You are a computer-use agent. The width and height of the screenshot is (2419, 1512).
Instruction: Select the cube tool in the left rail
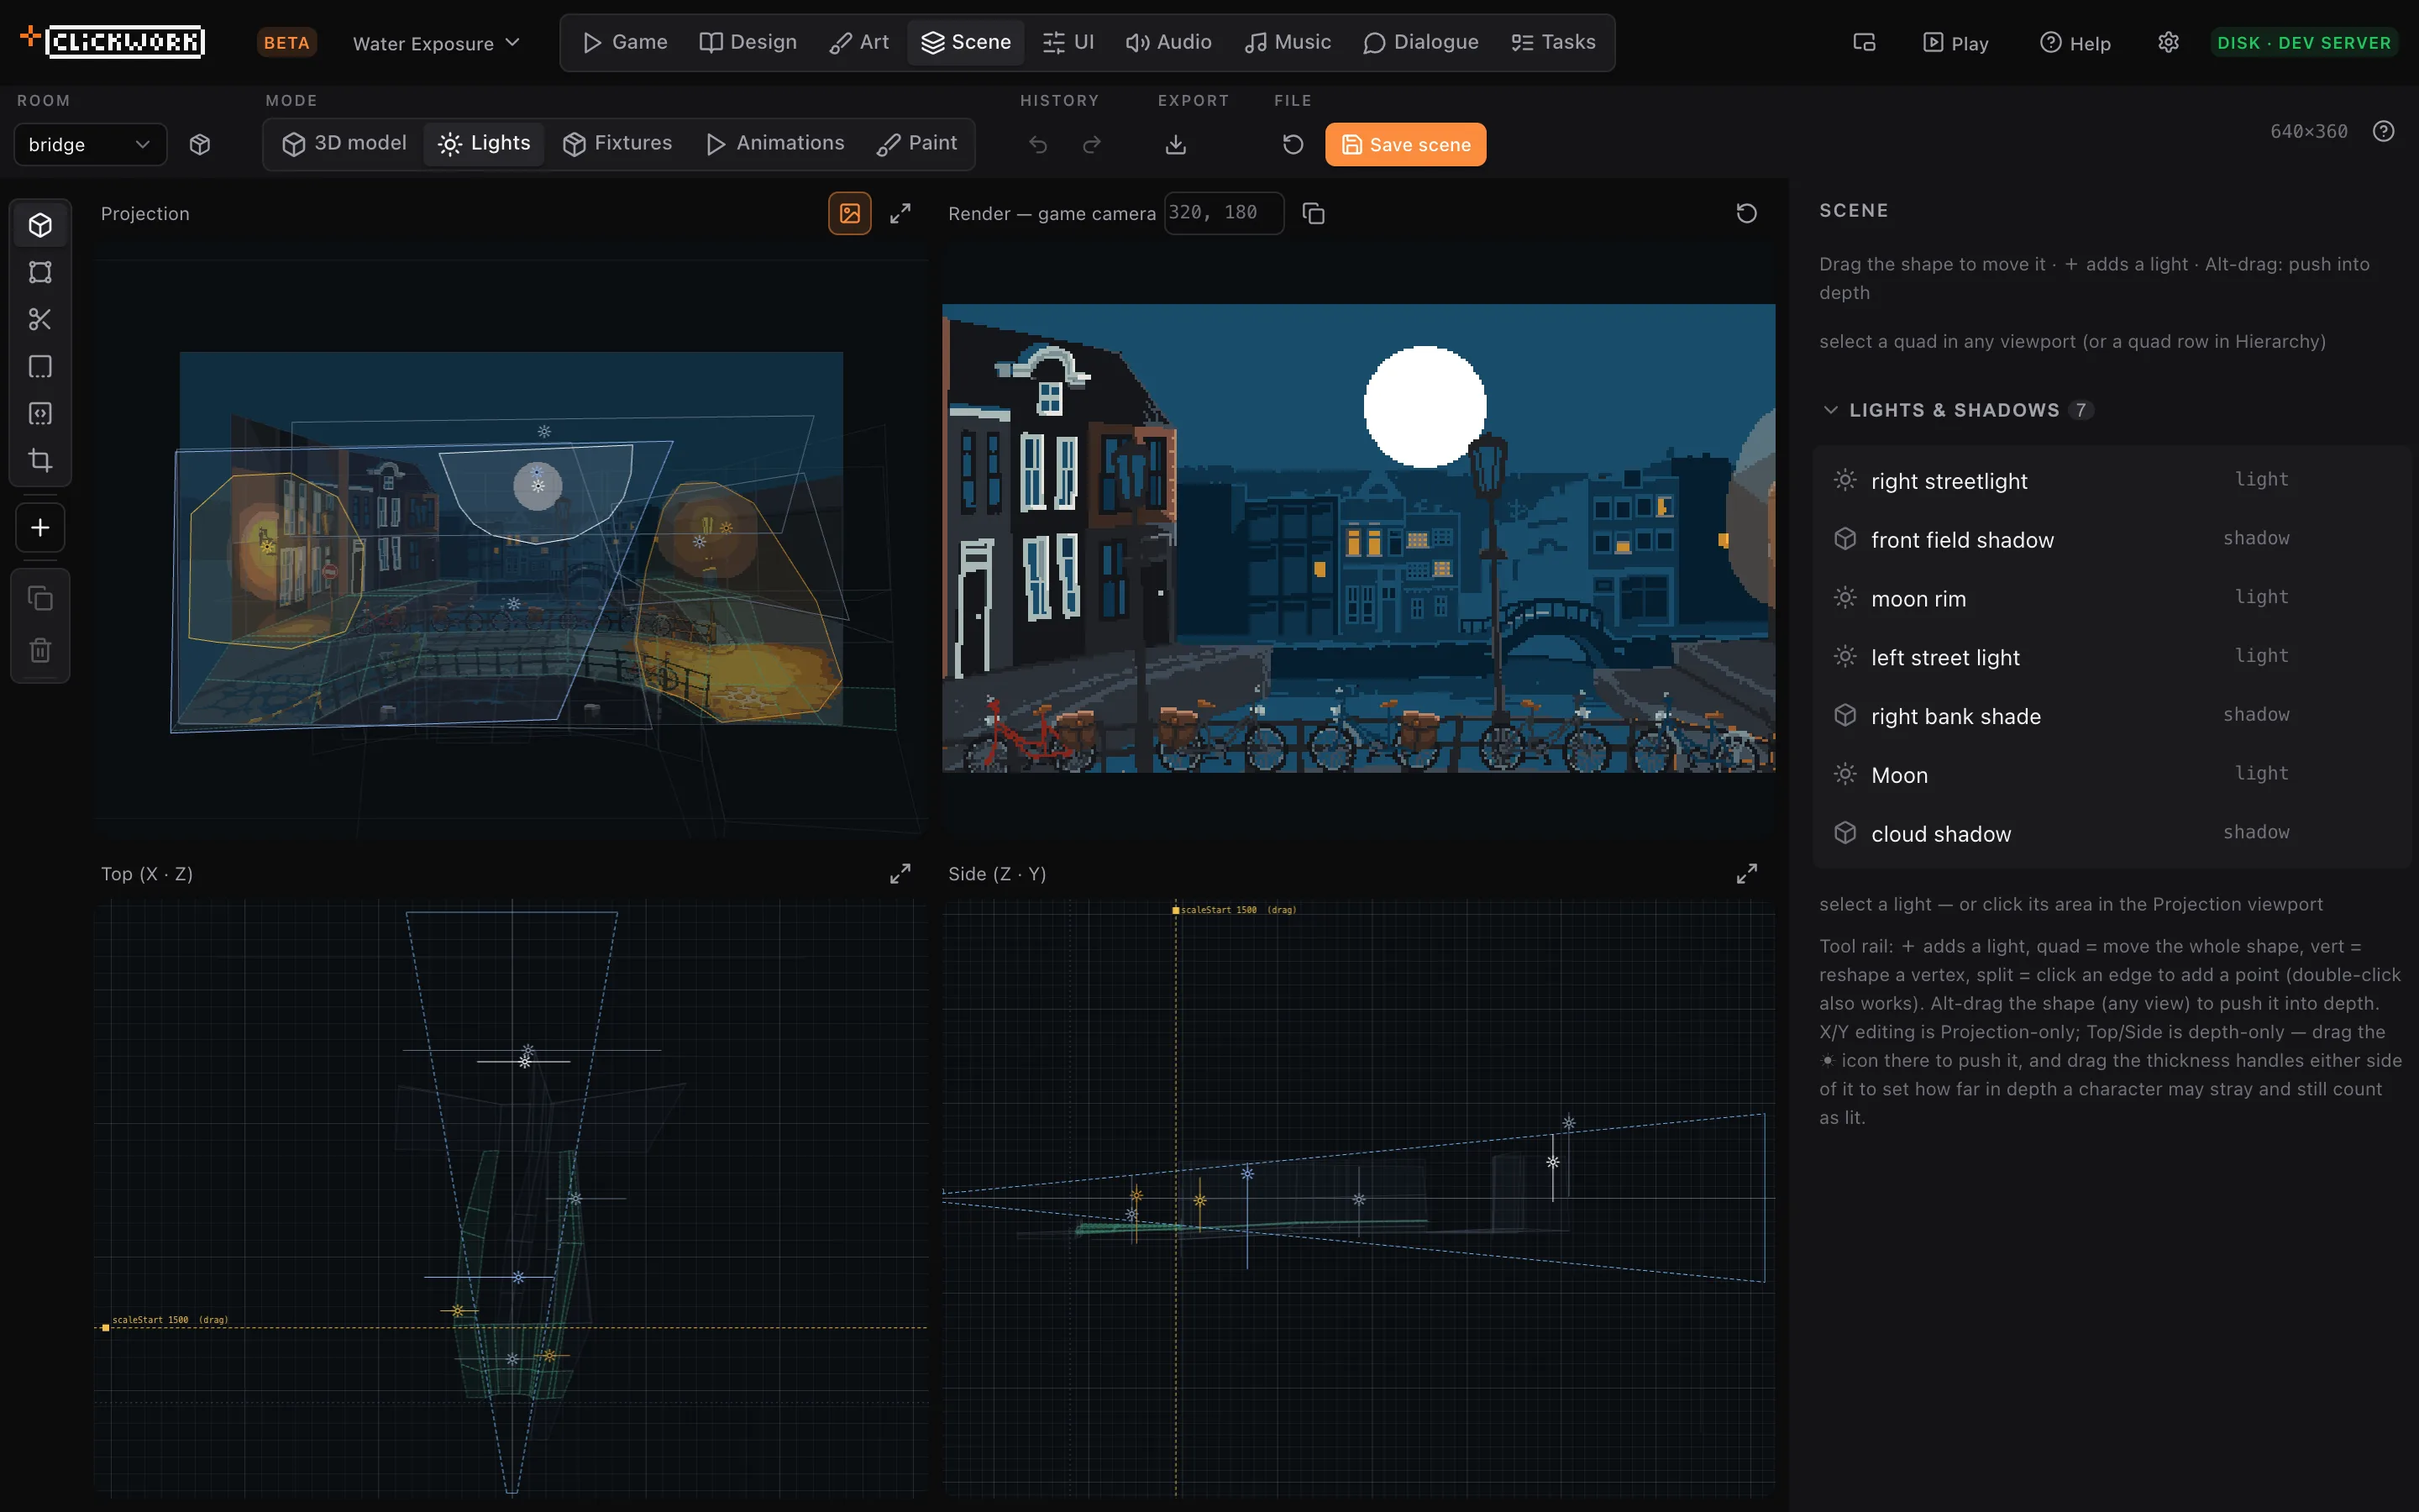(40, 225)
